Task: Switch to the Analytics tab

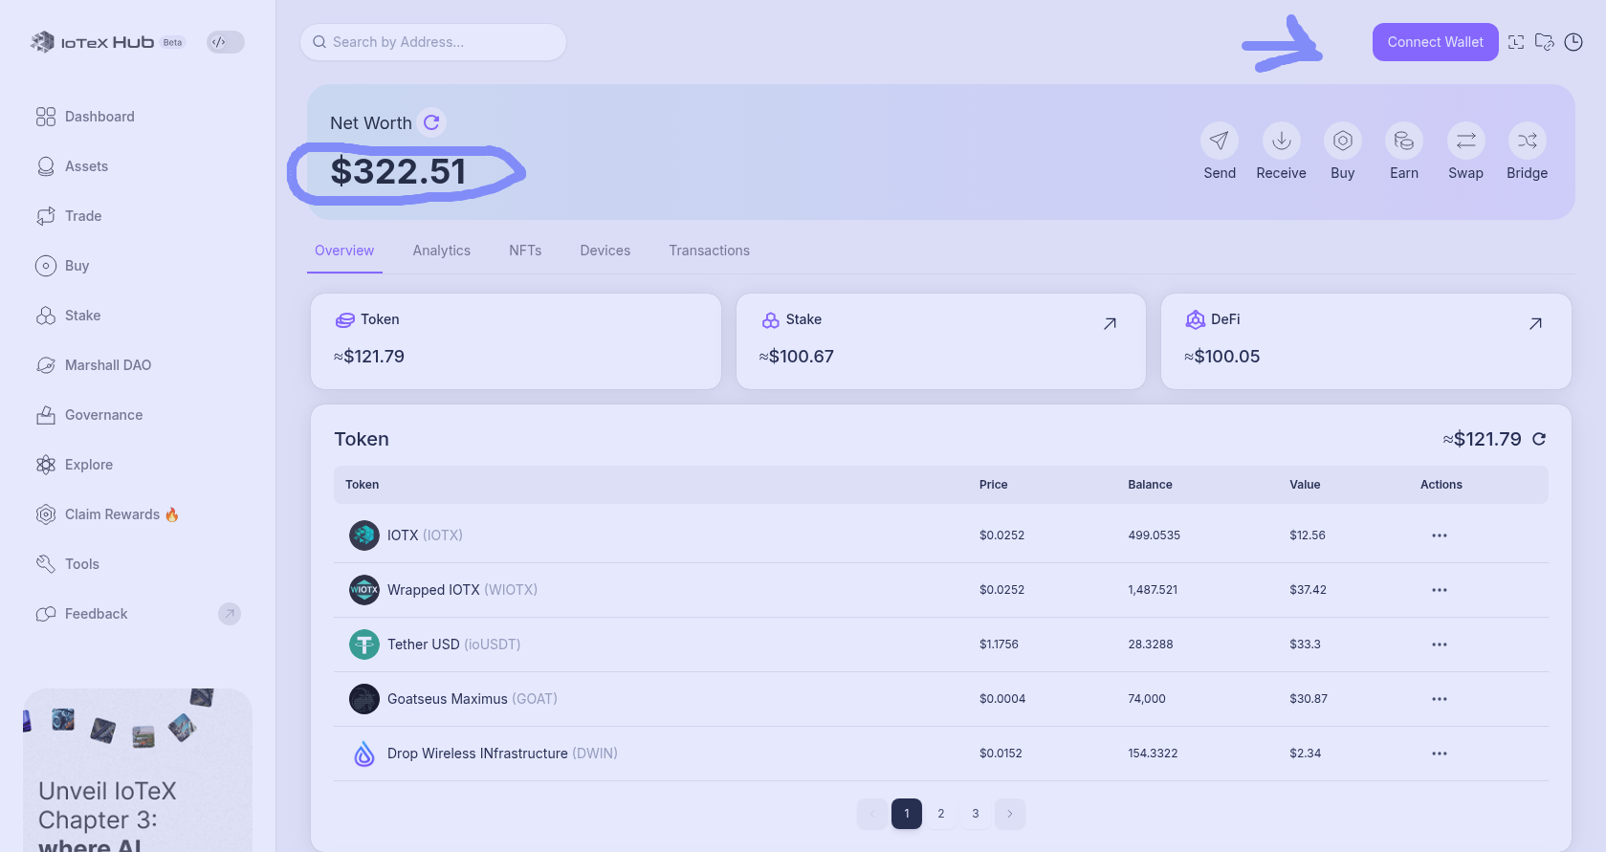Action: point(441,251)
